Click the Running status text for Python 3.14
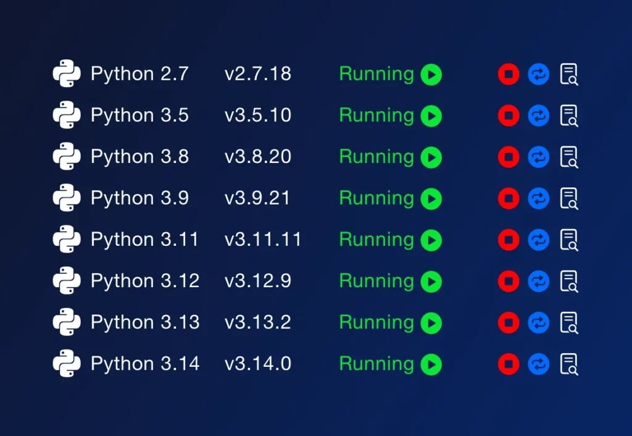 pos(376,366)
